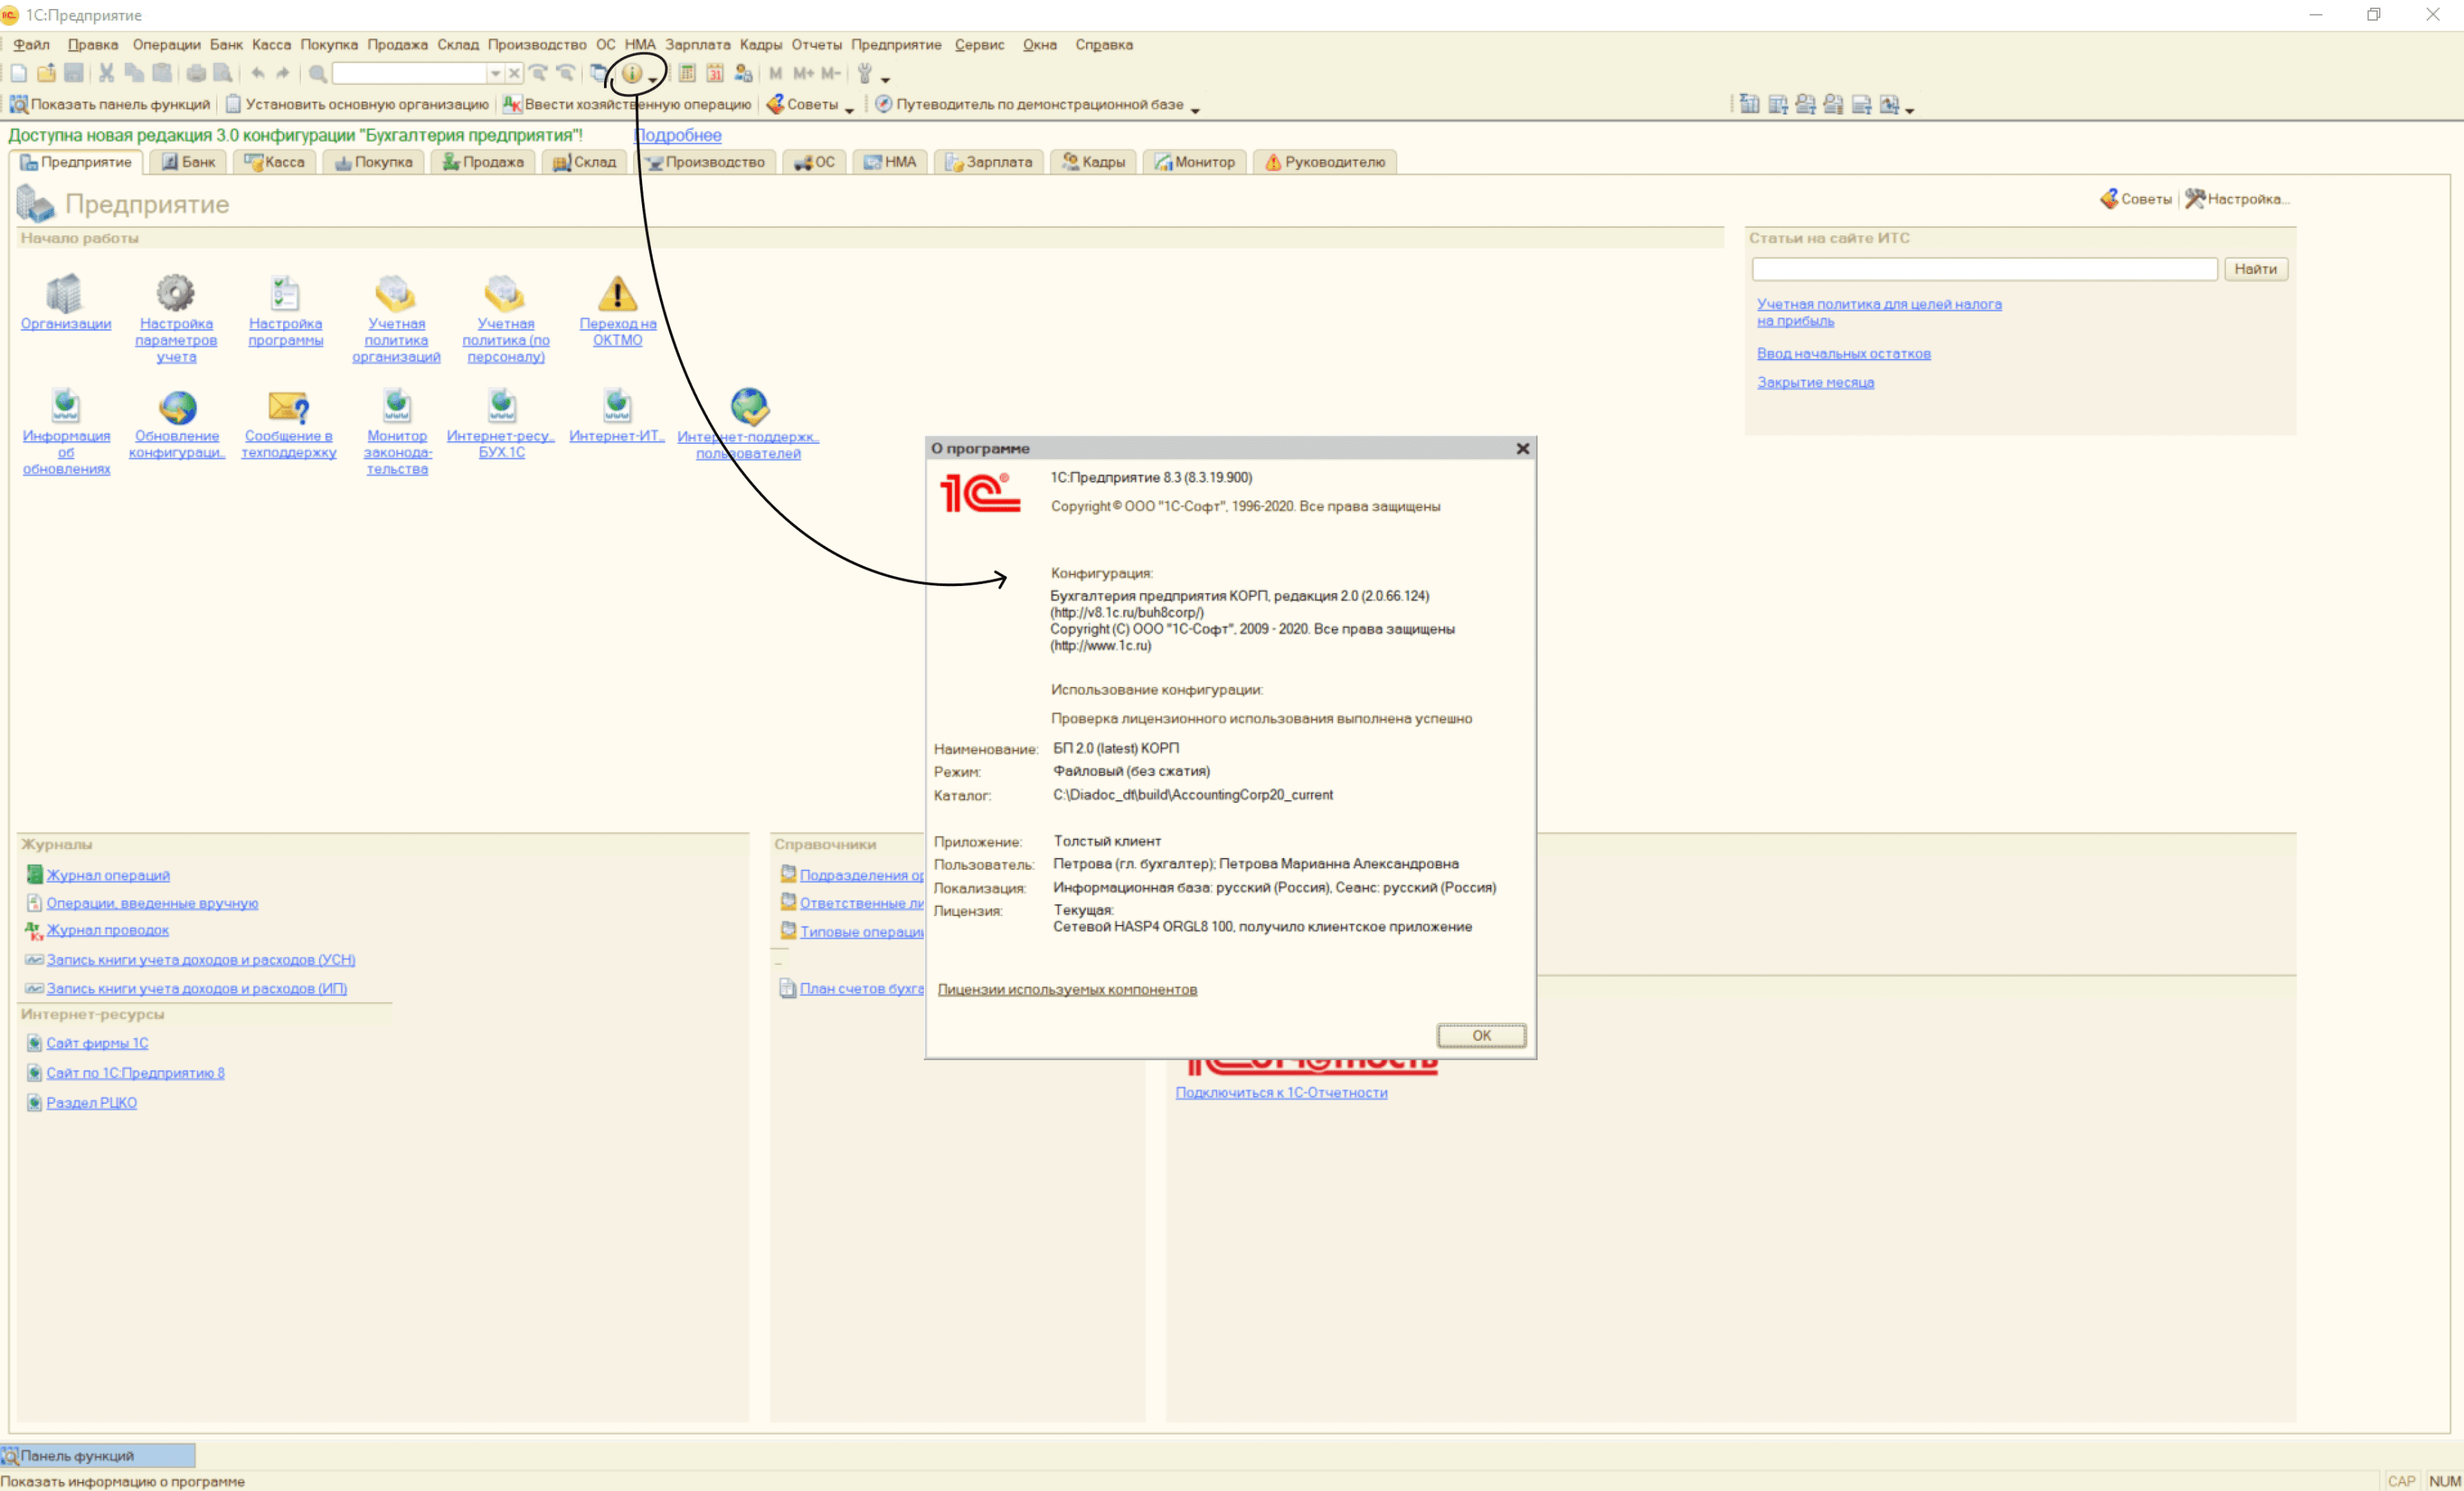Screen dimensions: 2464x1491
Task: Open the calendar toolbar icon
Action: pyautogui.click(x=715, y=73)
